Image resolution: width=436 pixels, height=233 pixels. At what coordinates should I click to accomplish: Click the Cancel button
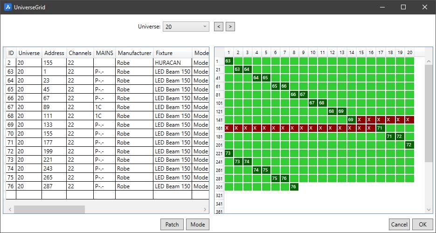[399, 224]
